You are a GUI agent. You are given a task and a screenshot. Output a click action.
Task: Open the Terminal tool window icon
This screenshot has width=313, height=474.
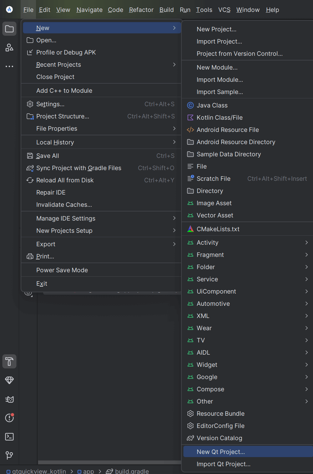coord(9,436)
